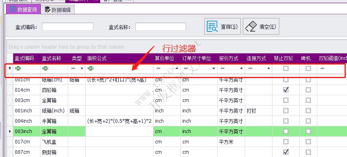Click ABC filter icon under 面积公式 column
Viewport: 347px width, 157px height.
pos(91,69)
